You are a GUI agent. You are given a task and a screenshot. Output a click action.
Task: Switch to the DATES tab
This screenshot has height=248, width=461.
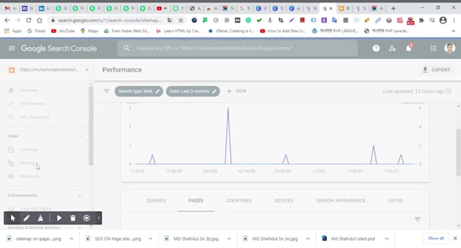[x=396, y=201]
